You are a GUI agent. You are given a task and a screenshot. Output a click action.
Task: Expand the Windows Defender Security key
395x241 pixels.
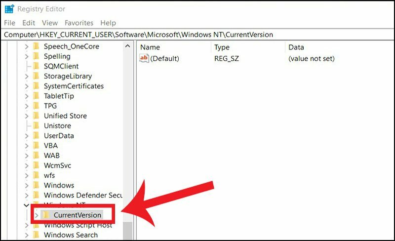coord(27,196)
